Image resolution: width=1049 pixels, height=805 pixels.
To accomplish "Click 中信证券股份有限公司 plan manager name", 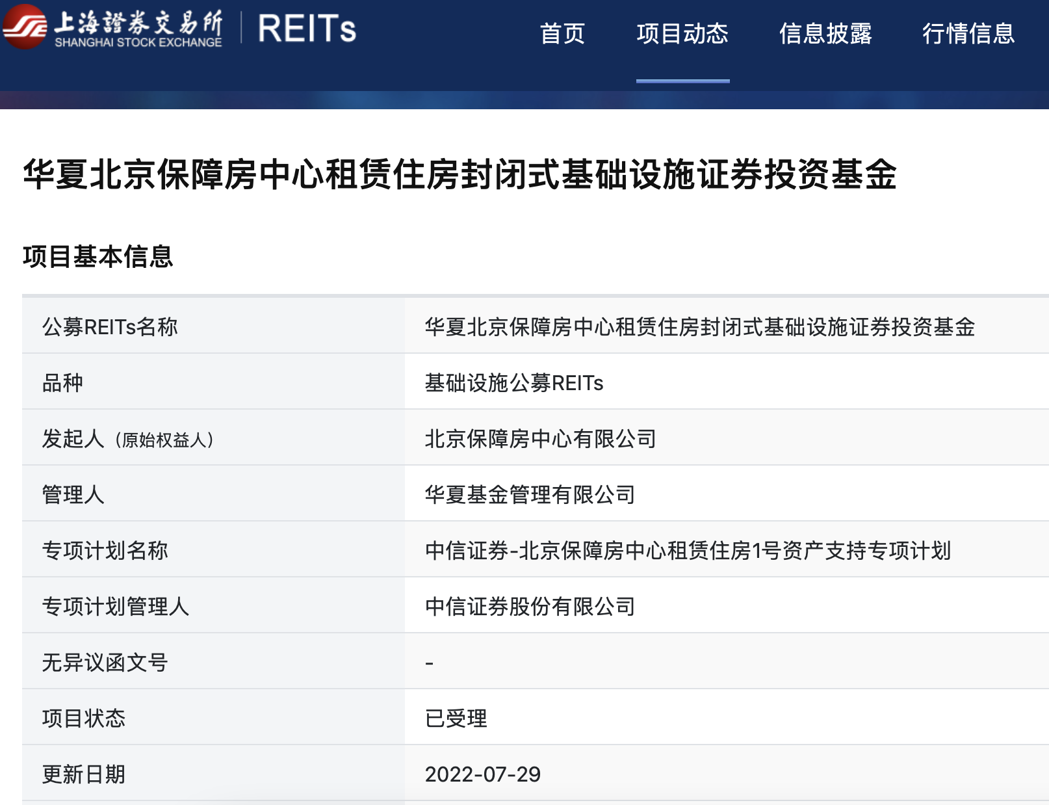I will (x=530, y=607).
